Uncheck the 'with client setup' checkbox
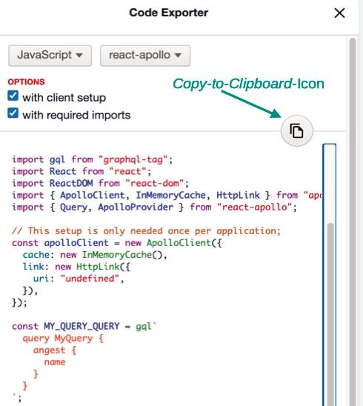The height and width of the screenshot is (406, 363). tap(13, 96)
